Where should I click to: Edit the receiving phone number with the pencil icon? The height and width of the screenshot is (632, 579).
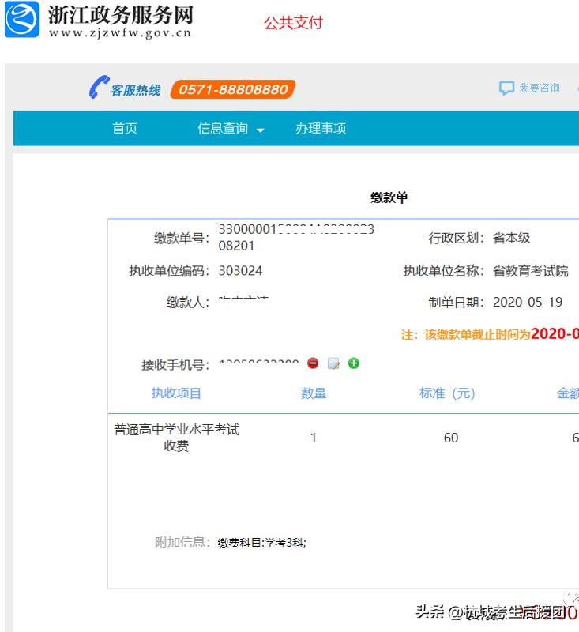(333, 363)
